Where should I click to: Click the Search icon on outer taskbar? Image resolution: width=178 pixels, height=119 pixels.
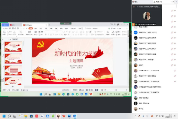click(10, 116)
